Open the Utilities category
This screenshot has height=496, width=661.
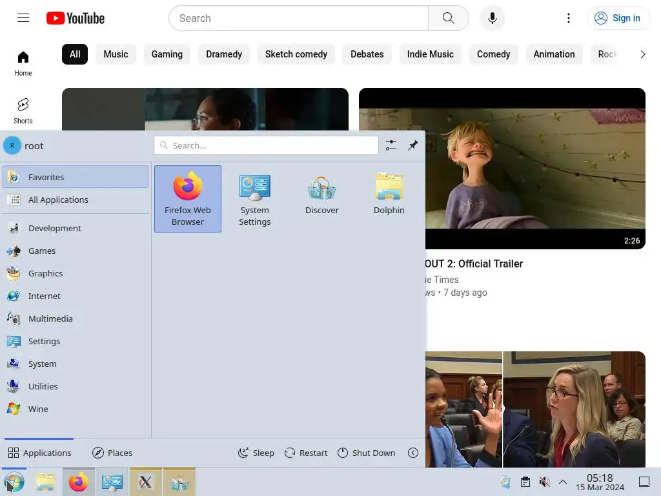(x=76, y=386)
